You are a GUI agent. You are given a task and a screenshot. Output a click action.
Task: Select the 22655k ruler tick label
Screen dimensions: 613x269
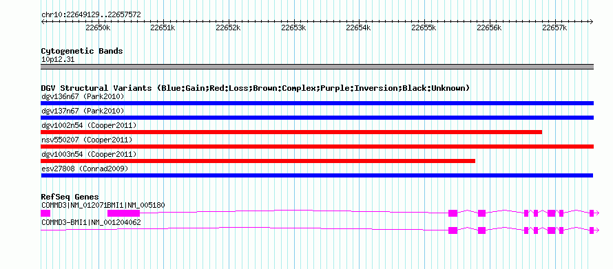point(424,28)
